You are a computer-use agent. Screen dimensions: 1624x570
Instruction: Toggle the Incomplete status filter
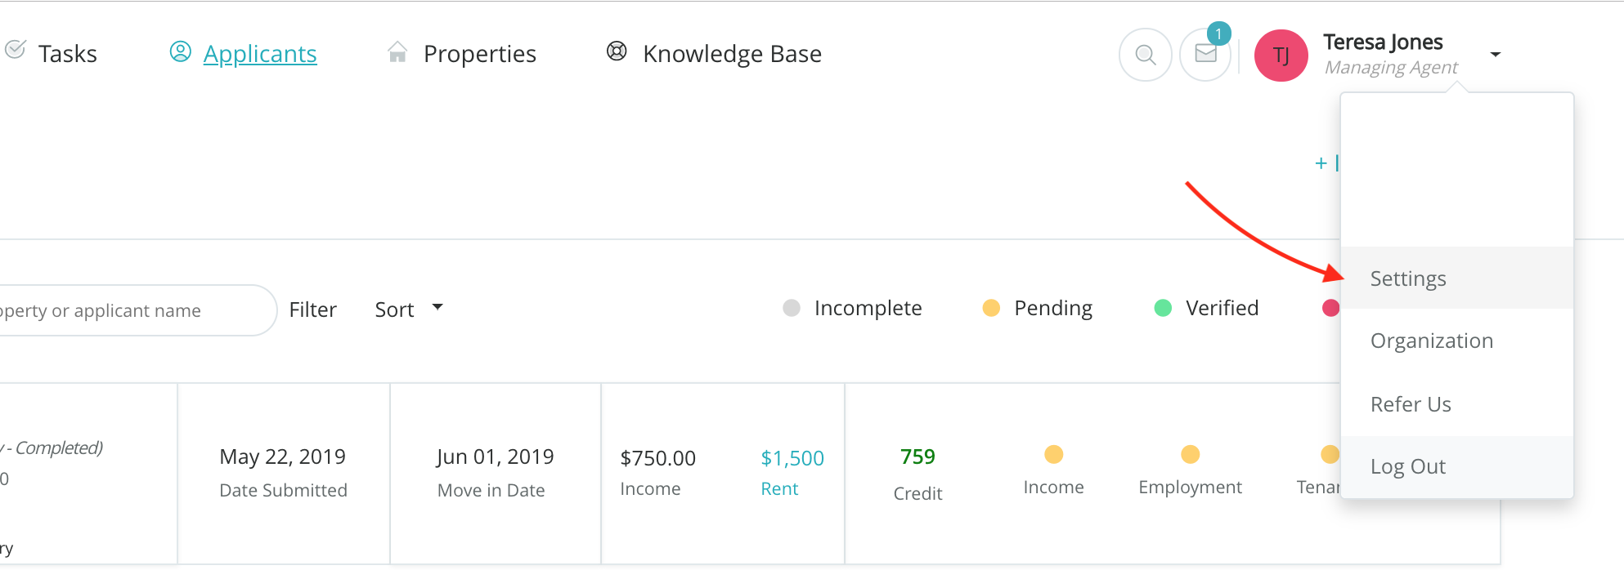[x=852, y=308]
